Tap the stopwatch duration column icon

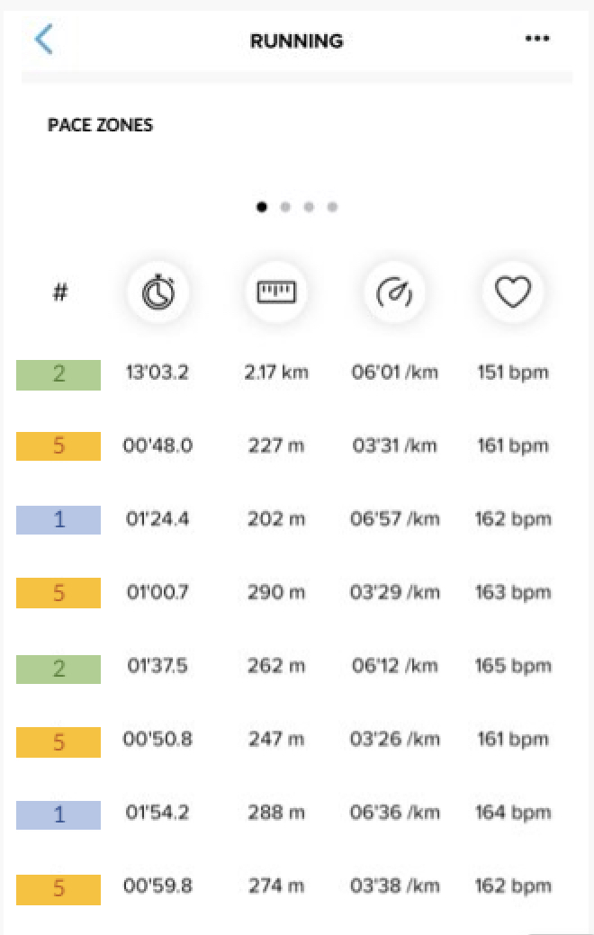(x=158, y=292)
